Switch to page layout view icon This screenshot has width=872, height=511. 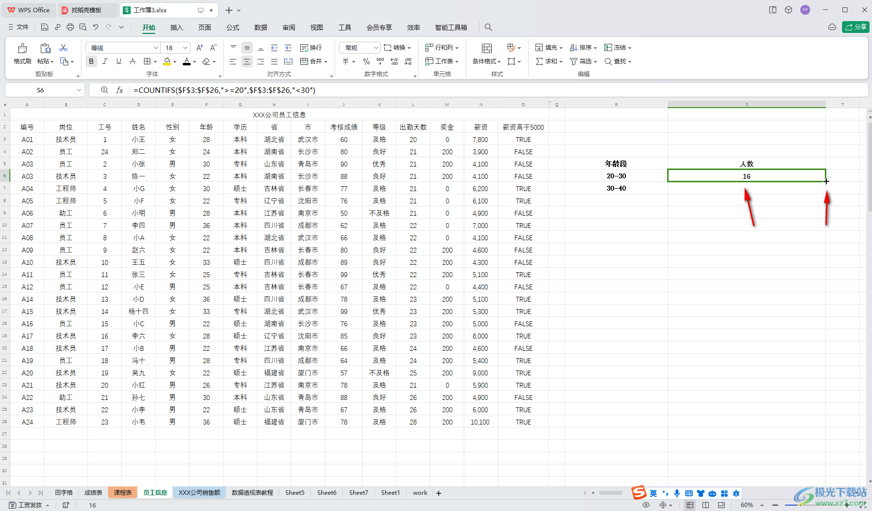point(706,505)
